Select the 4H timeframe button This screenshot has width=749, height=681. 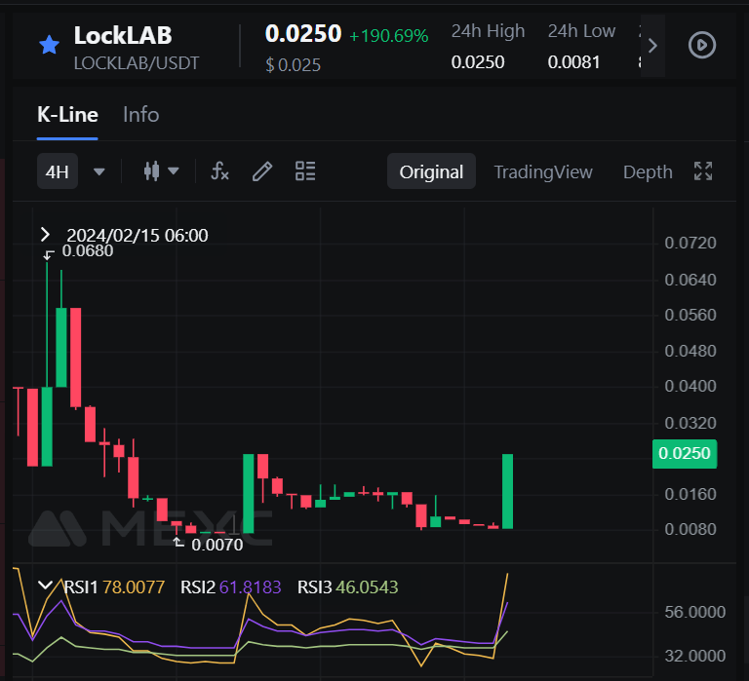(x=58, y=171)
